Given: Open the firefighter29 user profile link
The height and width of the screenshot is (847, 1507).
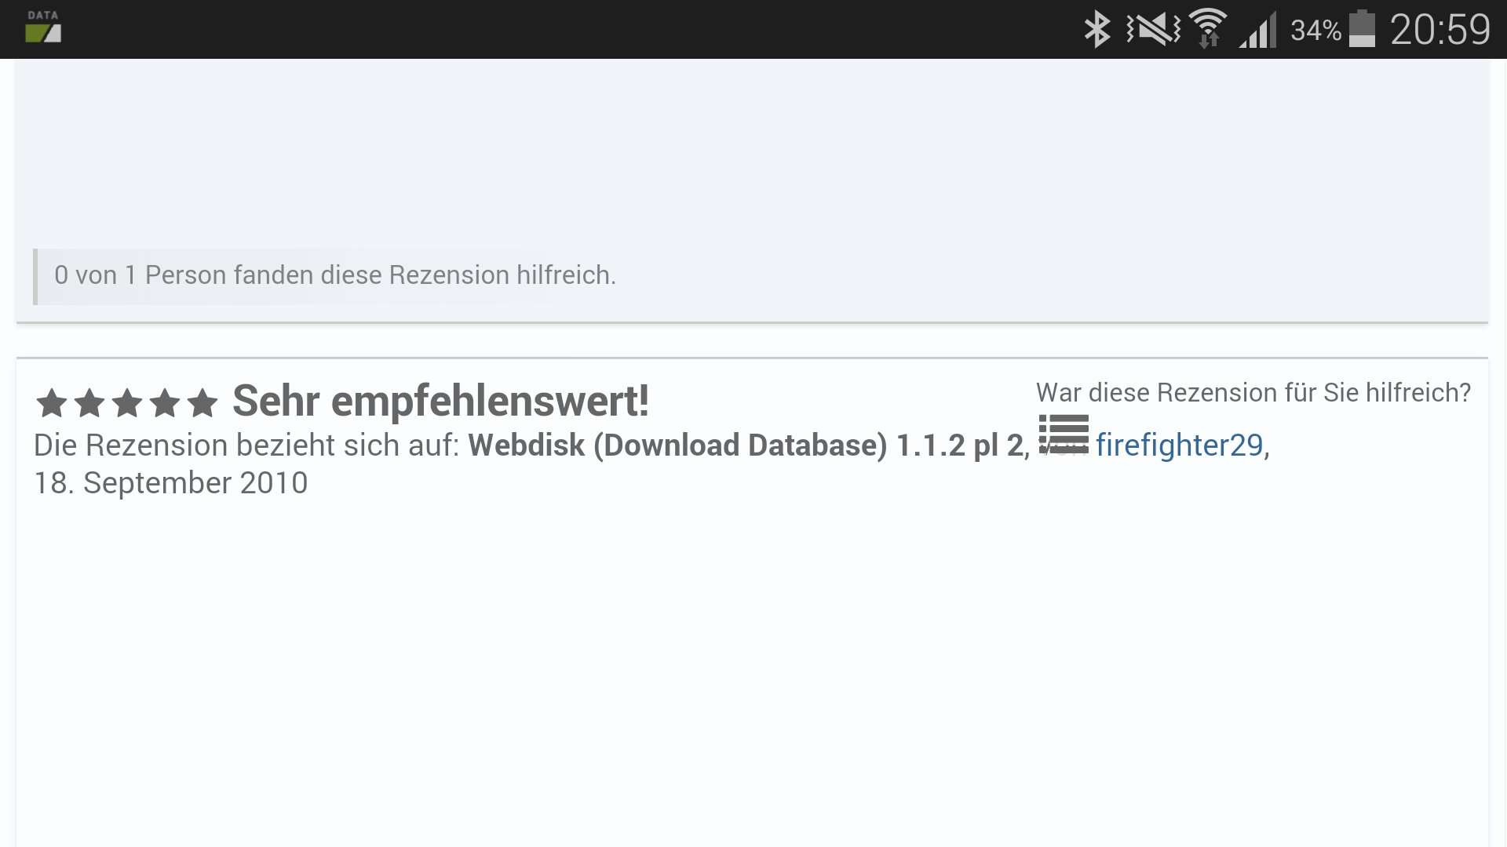Looking at the screenshot, I should click(1179, 445).
